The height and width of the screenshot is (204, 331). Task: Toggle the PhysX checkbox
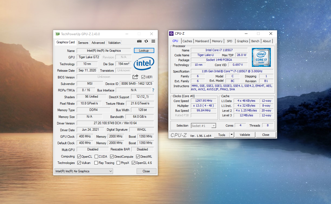click(118, 163)
